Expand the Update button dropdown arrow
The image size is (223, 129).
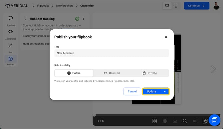(x=165, y=91)
